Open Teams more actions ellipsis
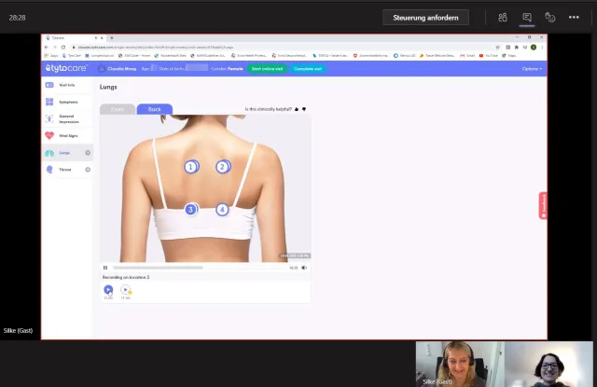 [x=575, y=17]
